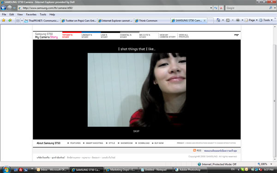
Task: Open the FEATURES section link
Action: click(x=75, y=143)
